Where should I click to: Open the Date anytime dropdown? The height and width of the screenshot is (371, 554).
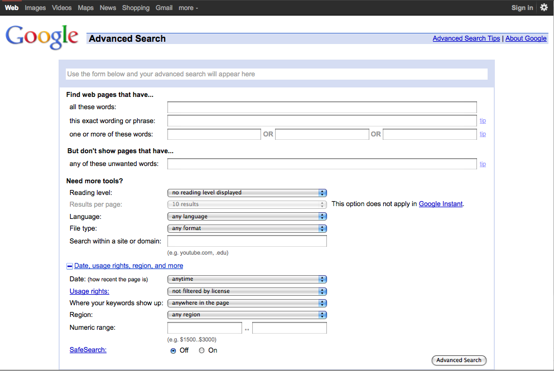click(x=247, y=279)
